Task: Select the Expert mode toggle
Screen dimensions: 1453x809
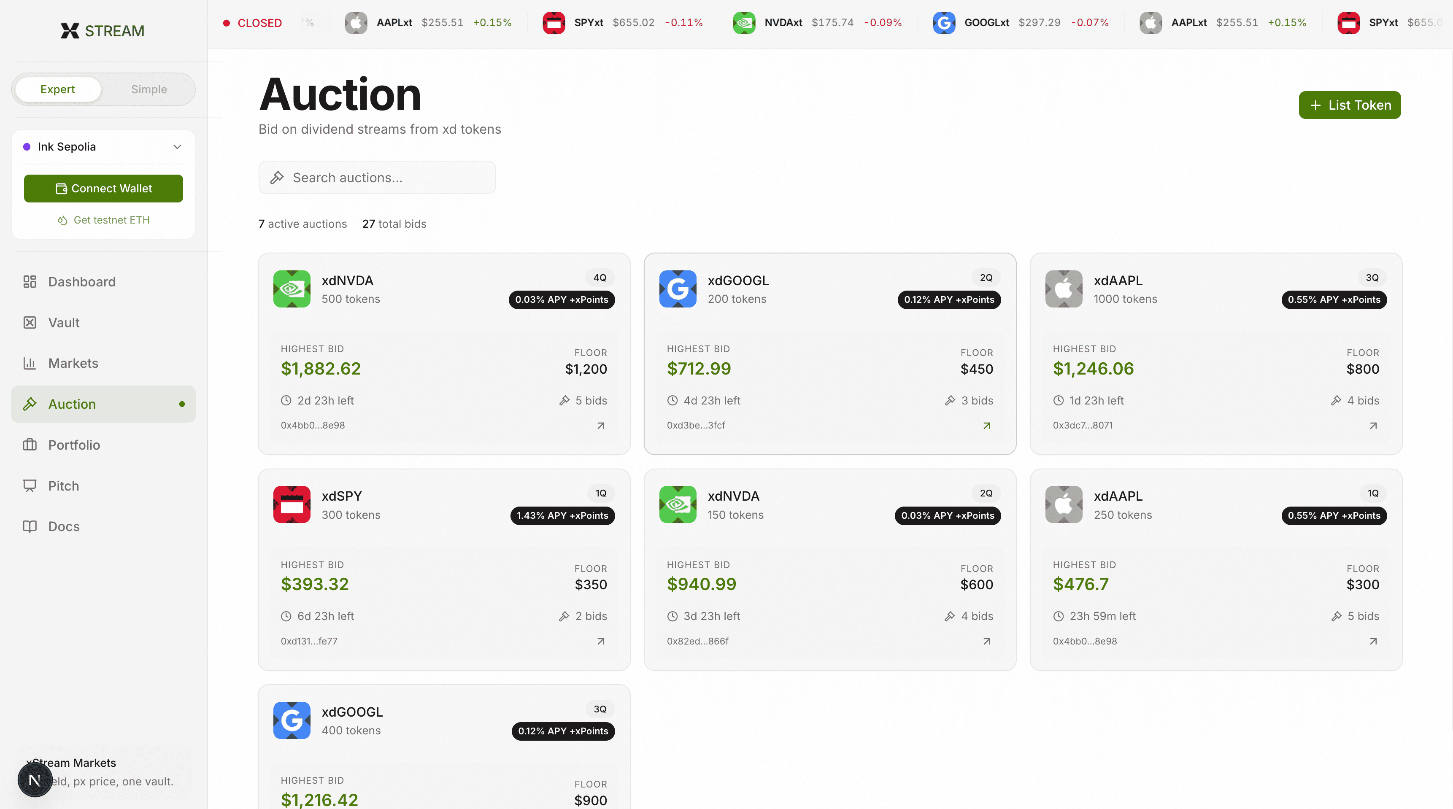Action: pos(57,89)
